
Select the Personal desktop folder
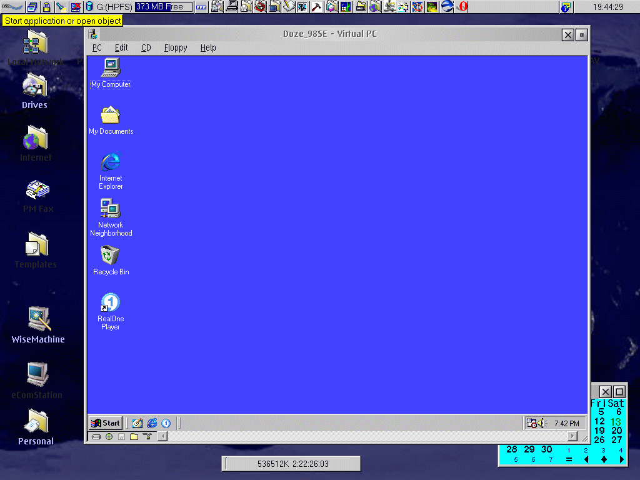(36, 427)
